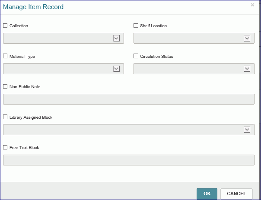
Task: Check the Circulation Status checkbox
Action: pos(136,56)
